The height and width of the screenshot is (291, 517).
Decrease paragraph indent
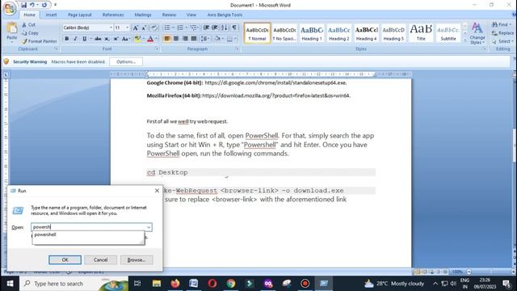[x=206, y=27]
